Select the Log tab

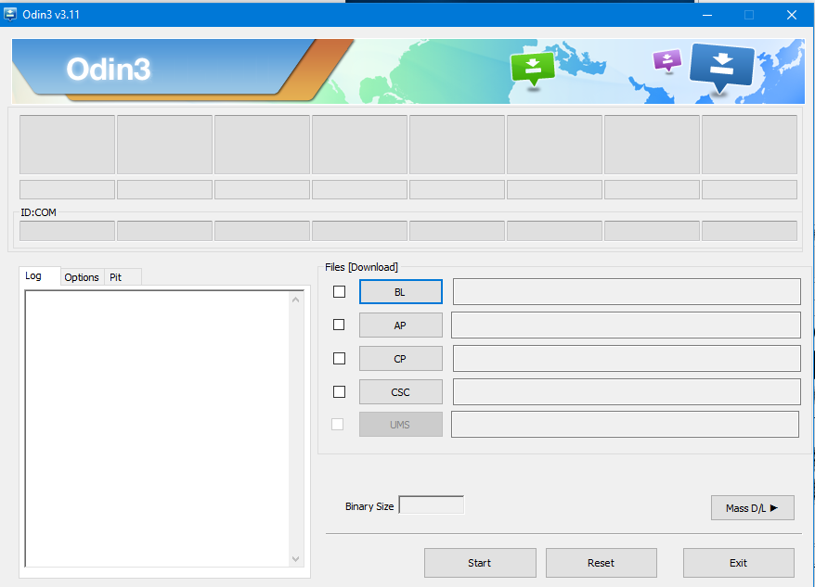pyautogui.click(x=38, y=275)
